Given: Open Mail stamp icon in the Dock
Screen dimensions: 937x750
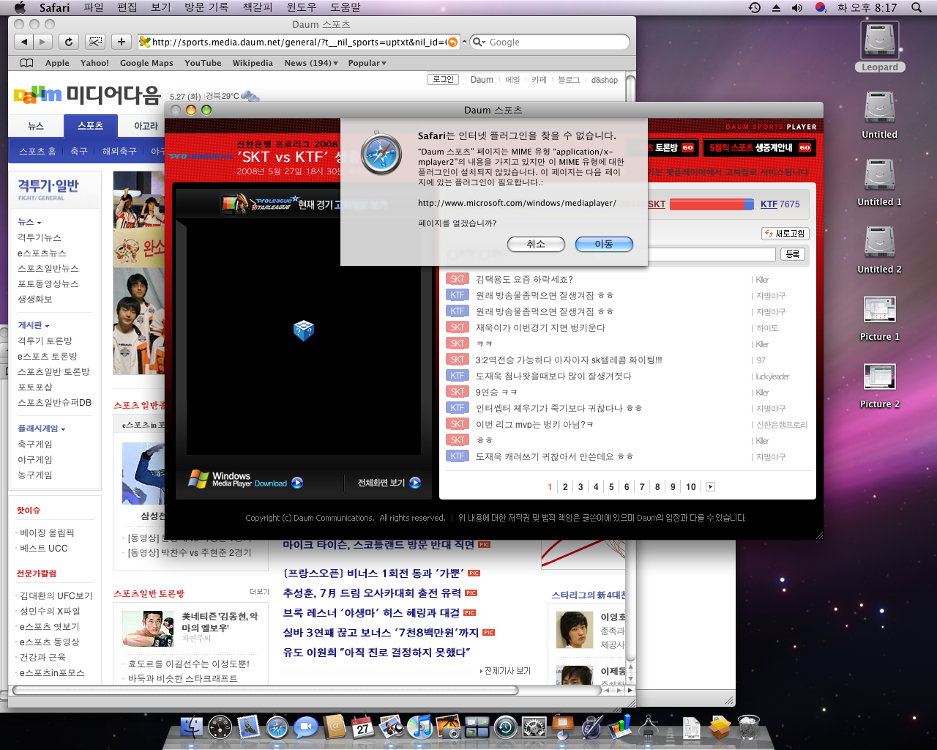Looking at the screenshot, I should (x=249, y=727).
